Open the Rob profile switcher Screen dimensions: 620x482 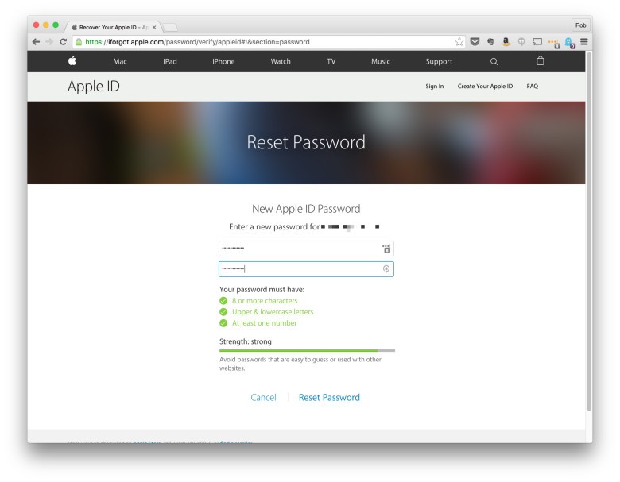(x=580, y=25)
